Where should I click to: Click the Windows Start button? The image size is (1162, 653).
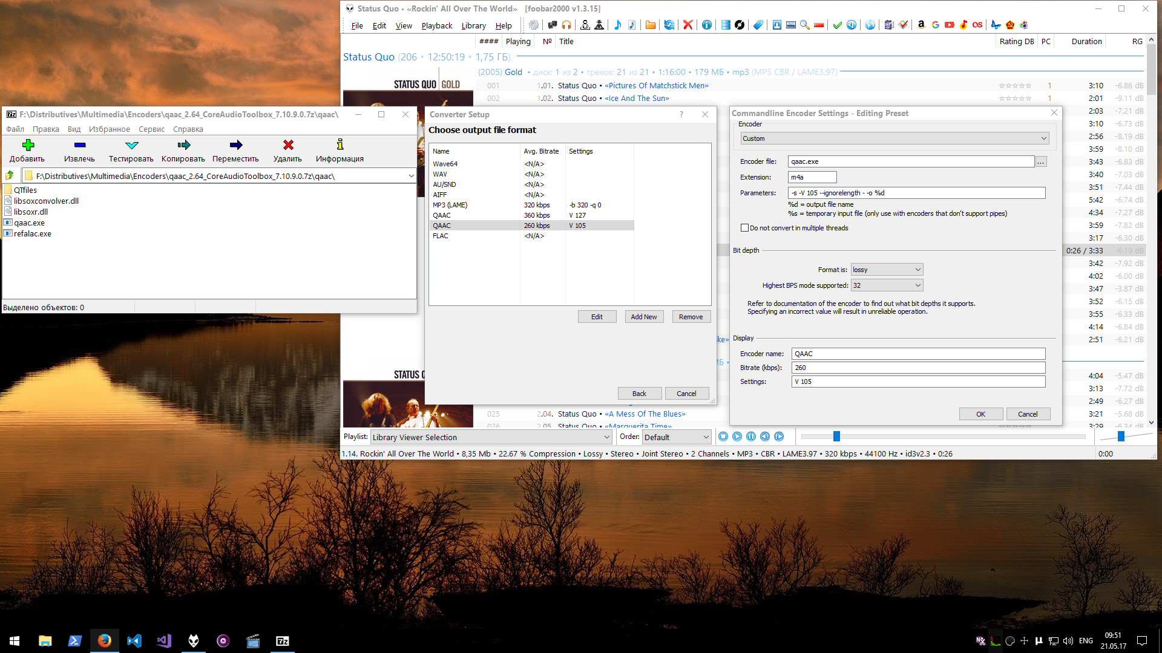[15, 641]
